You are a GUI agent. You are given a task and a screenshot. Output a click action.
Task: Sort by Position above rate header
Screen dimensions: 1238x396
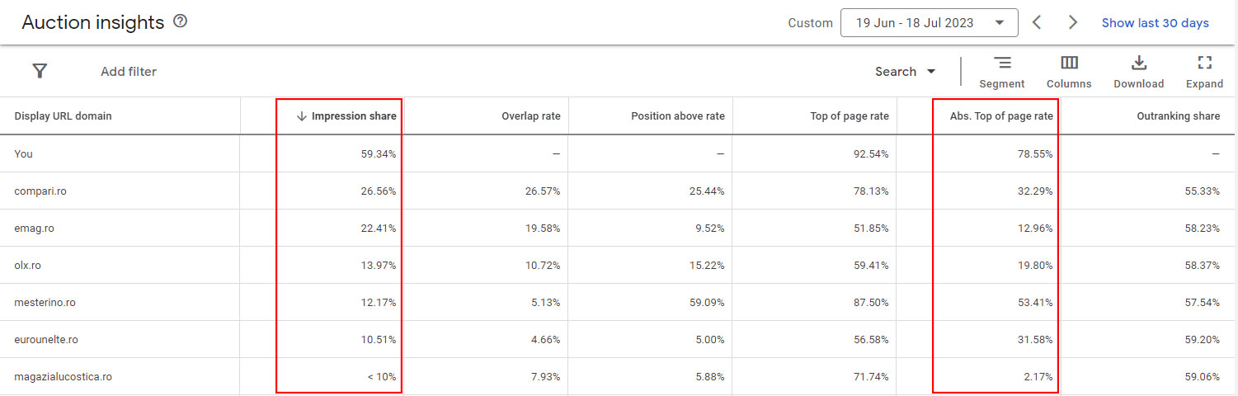[x=677, y=116]
